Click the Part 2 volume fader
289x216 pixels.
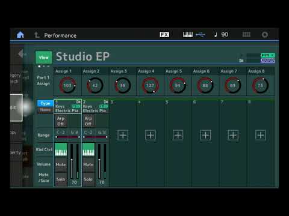click(x=99, y=161)
